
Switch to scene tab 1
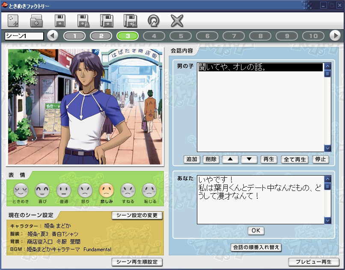pyautogui.click(x=74, y=36)
